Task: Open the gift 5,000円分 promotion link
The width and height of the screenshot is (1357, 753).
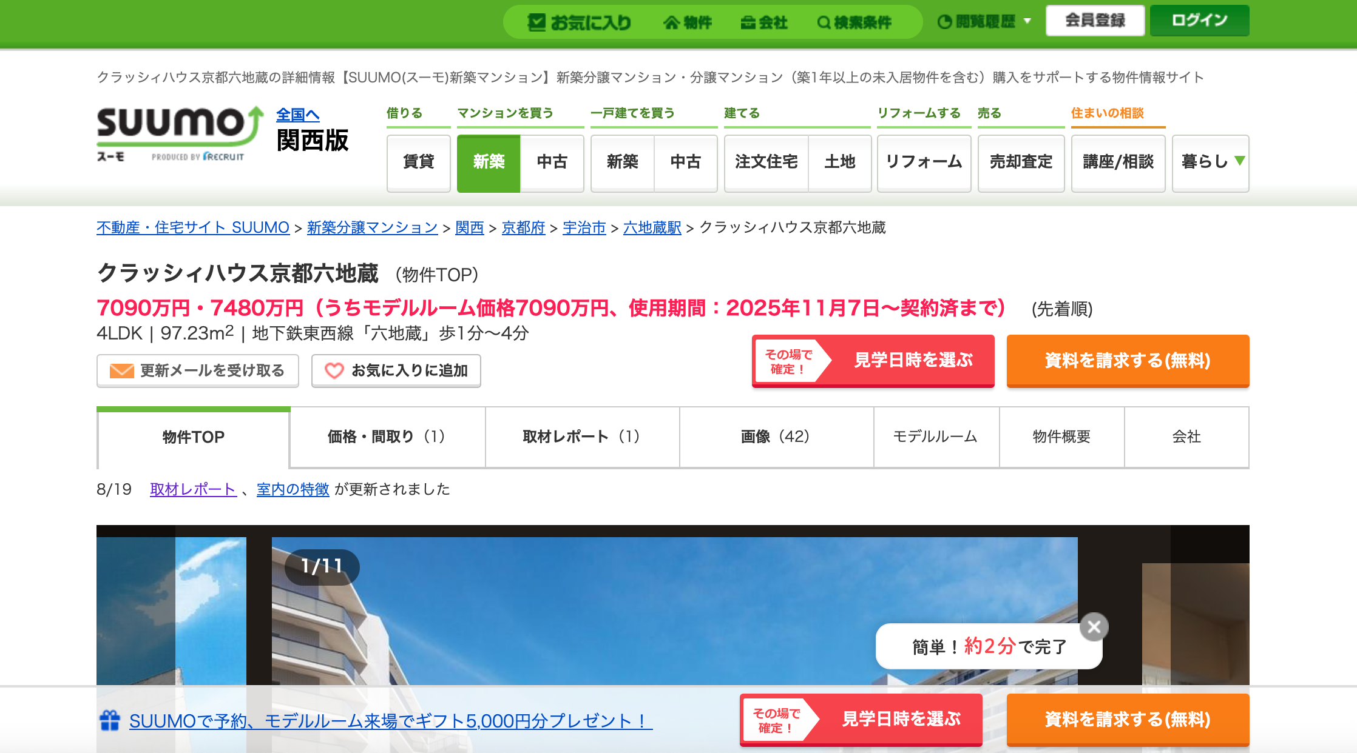Action: click(391, 721)
